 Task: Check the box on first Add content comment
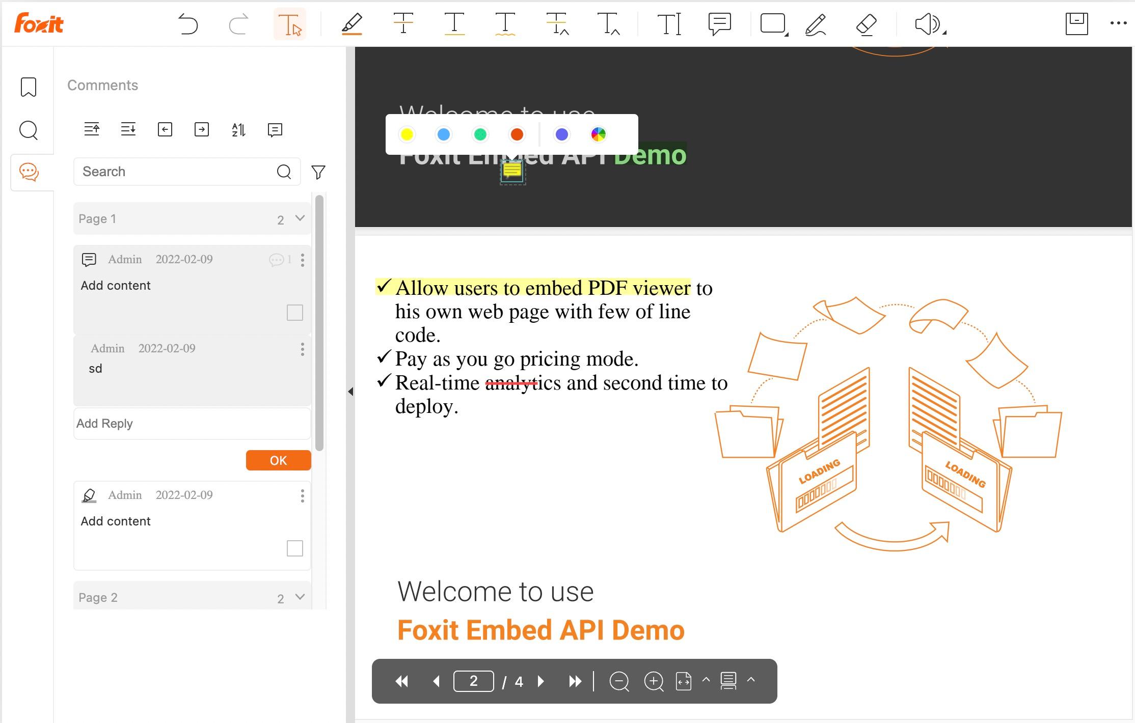[x=295, y=313]
